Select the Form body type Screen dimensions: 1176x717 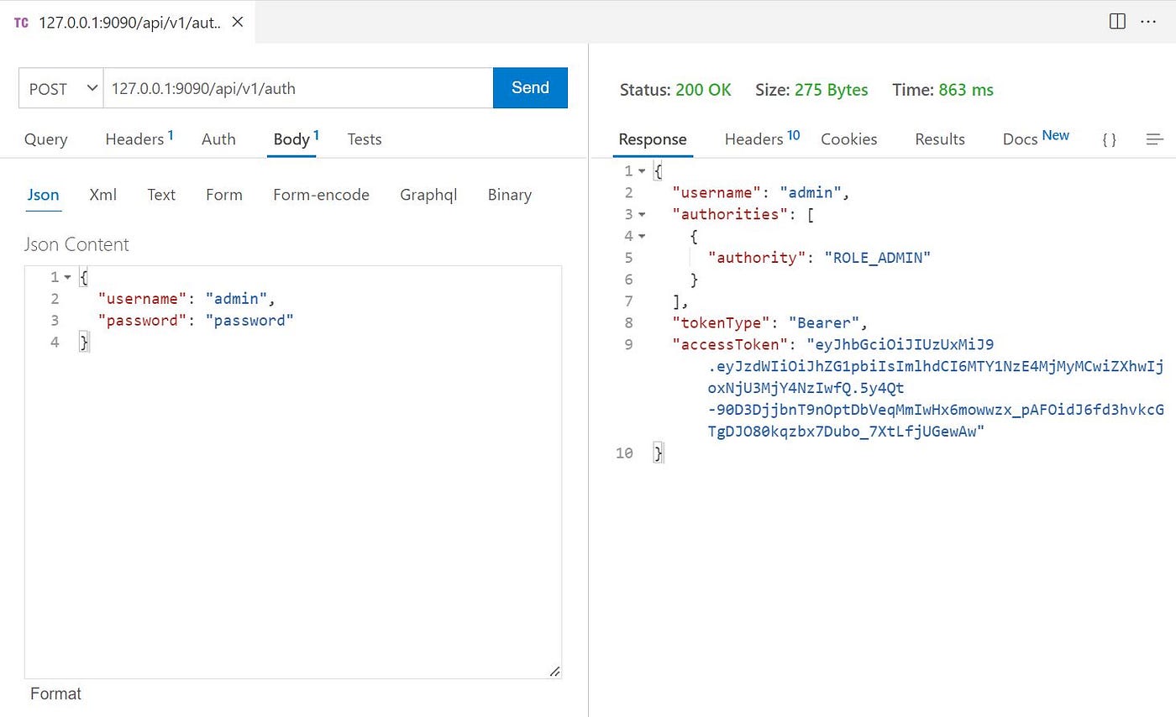pyautogui.click(x=224, y=195)
